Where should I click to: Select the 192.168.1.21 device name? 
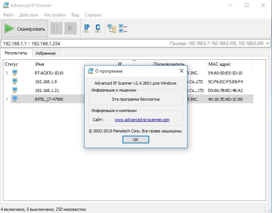47,90
